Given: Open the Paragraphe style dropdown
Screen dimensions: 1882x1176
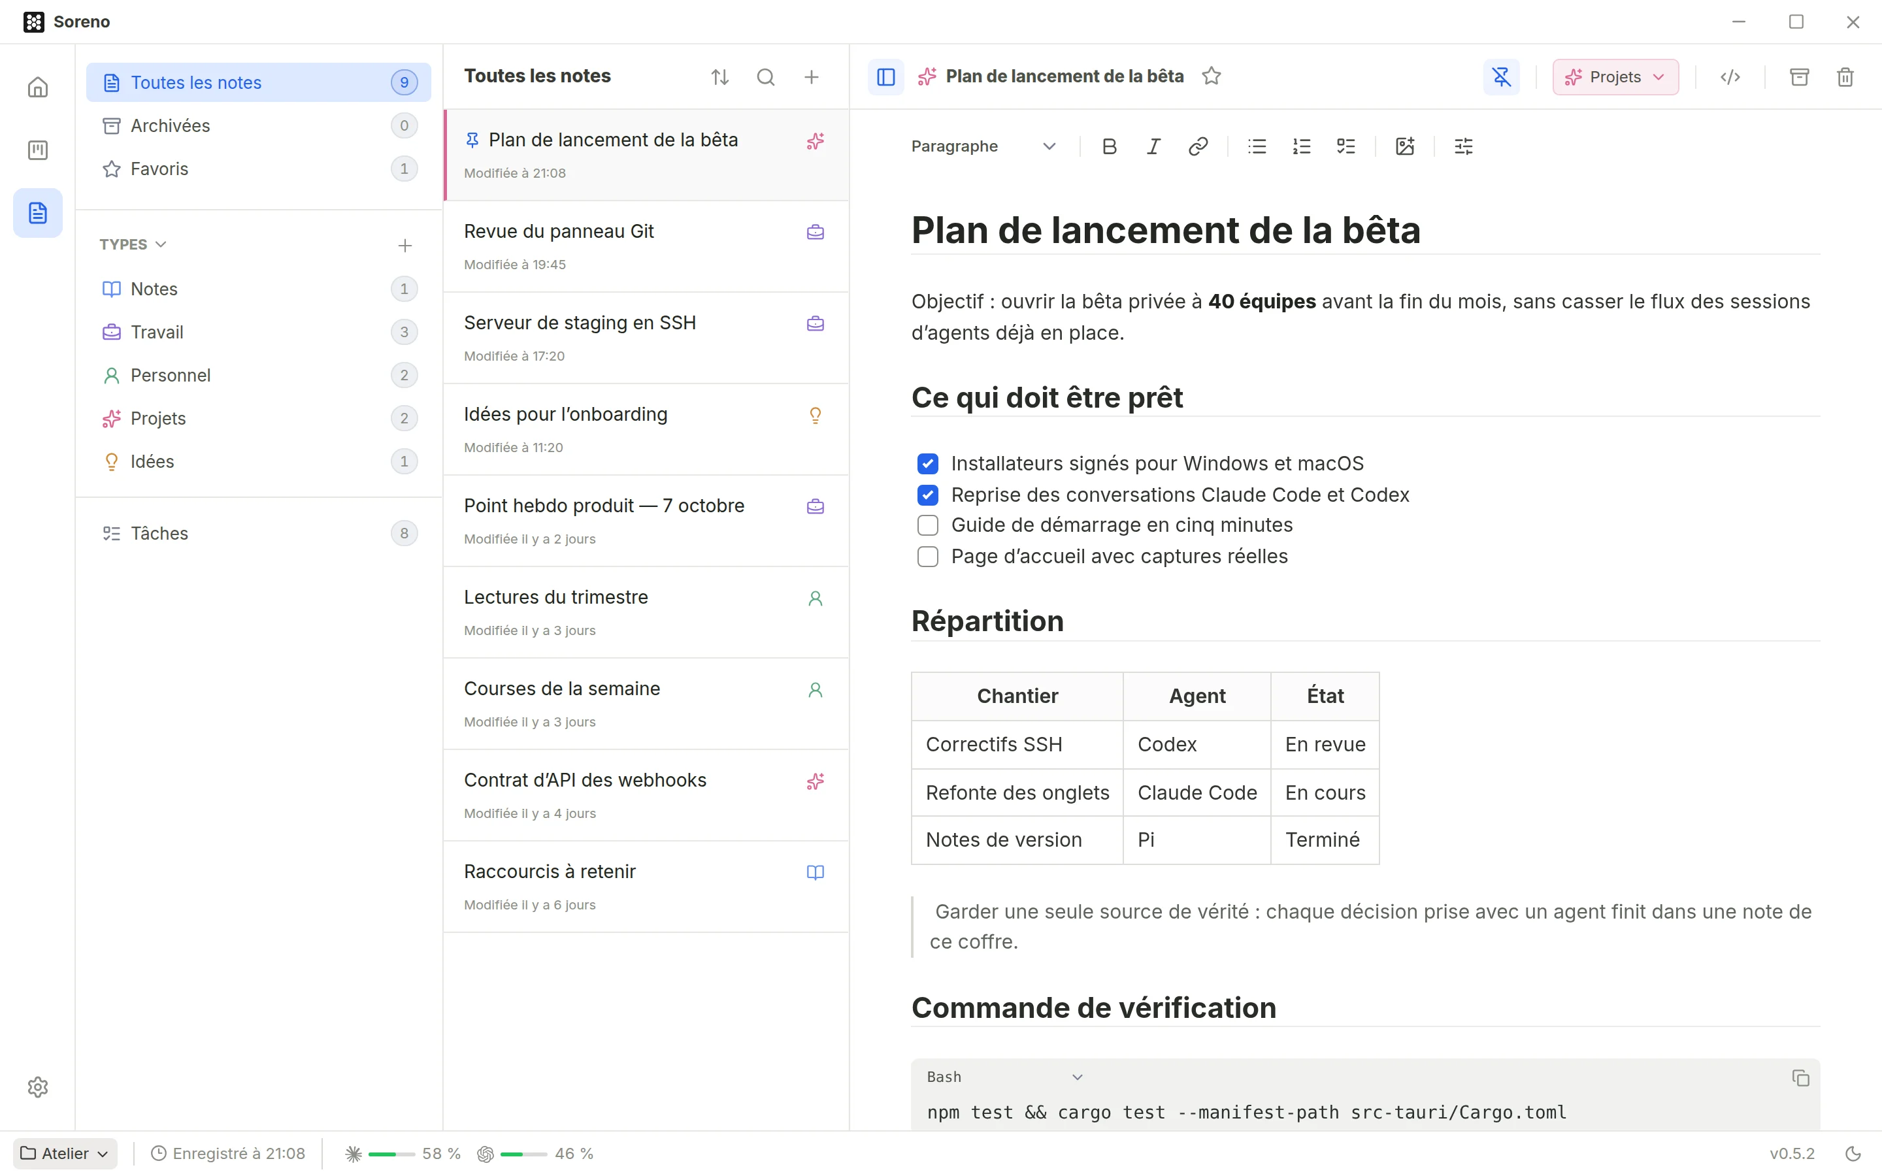Looking at the screenshot, I should [983, 146].
